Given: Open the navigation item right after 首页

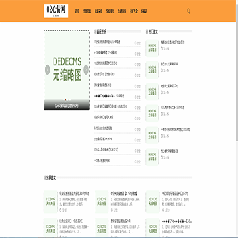Looking at the screenshot, I should point(87,11).
